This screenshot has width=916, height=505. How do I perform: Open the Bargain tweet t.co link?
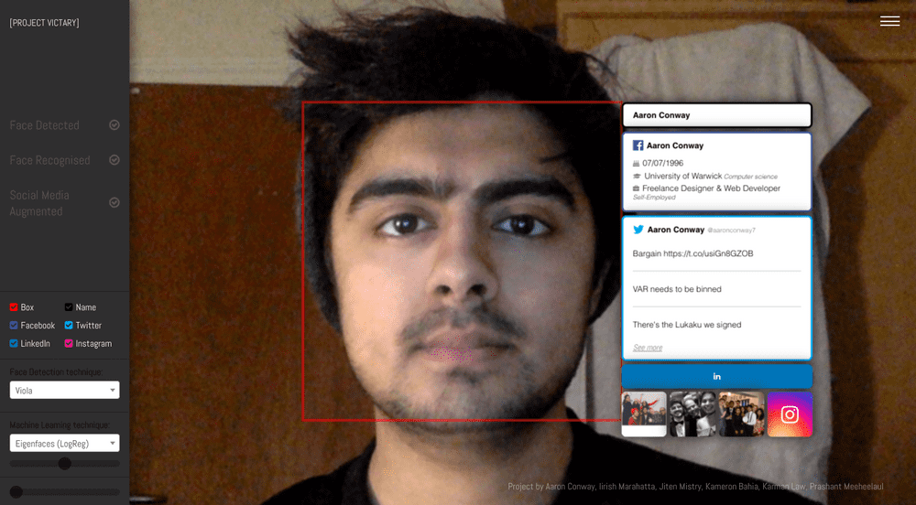coord(708,253)
